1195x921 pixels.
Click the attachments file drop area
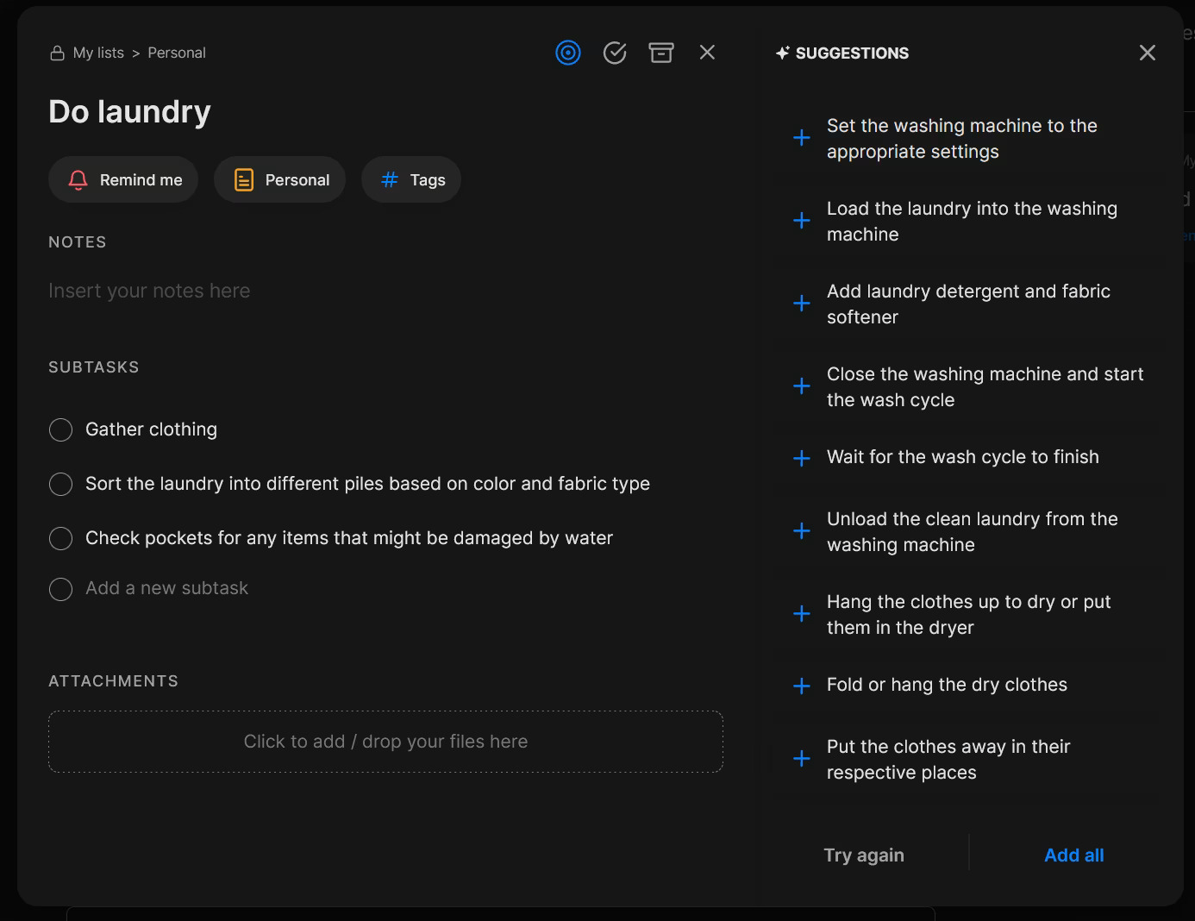385,742
